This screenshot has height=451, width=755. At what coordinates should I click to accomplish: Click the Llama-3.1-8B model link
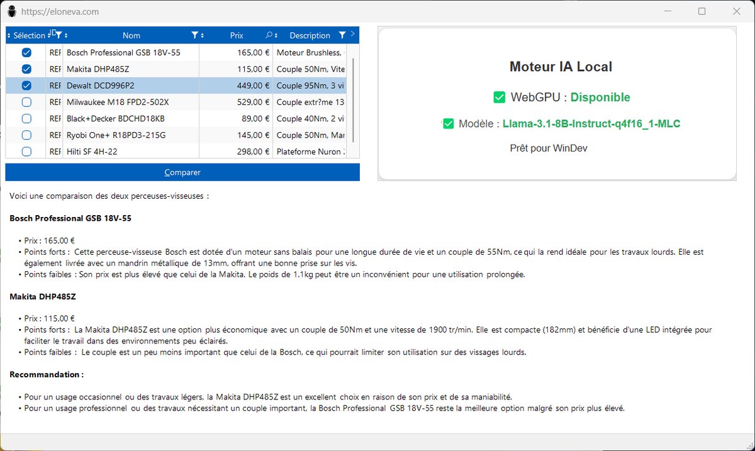tap(591, 123)
